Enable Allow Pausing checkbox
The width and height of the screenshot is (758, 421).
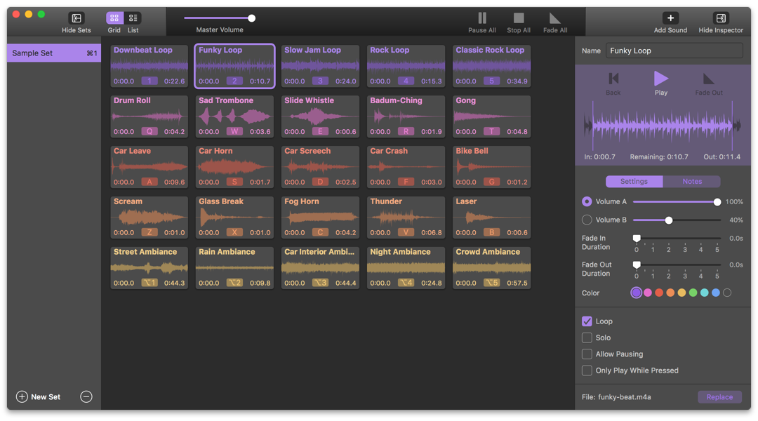pos(587,354)
